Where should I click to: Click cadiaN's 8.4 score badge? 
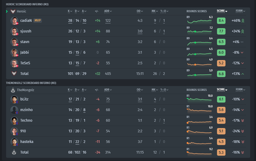coord(221,21)
